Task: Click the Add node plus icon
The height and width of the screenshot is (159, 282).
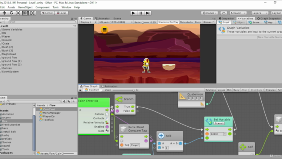Action: pyautogui.click(x=161, y=136)
